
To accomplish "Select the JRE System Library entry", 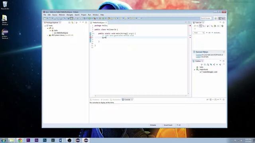I will 61,35.
